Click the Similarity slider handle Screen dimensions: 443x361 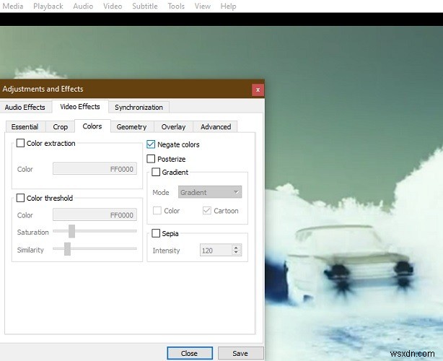(67, 249)
